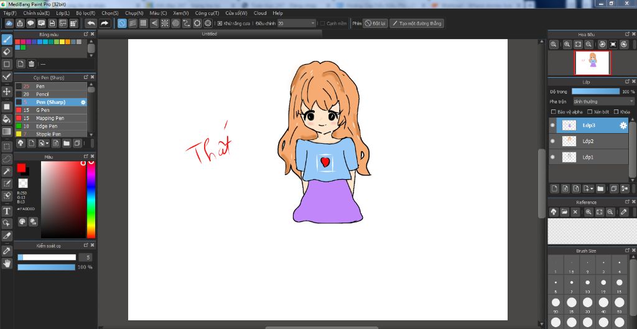The height and width of the screenshot is (329, 637).
Task: Enable the radial snap guide icon
Action: (x=165, y=23)
